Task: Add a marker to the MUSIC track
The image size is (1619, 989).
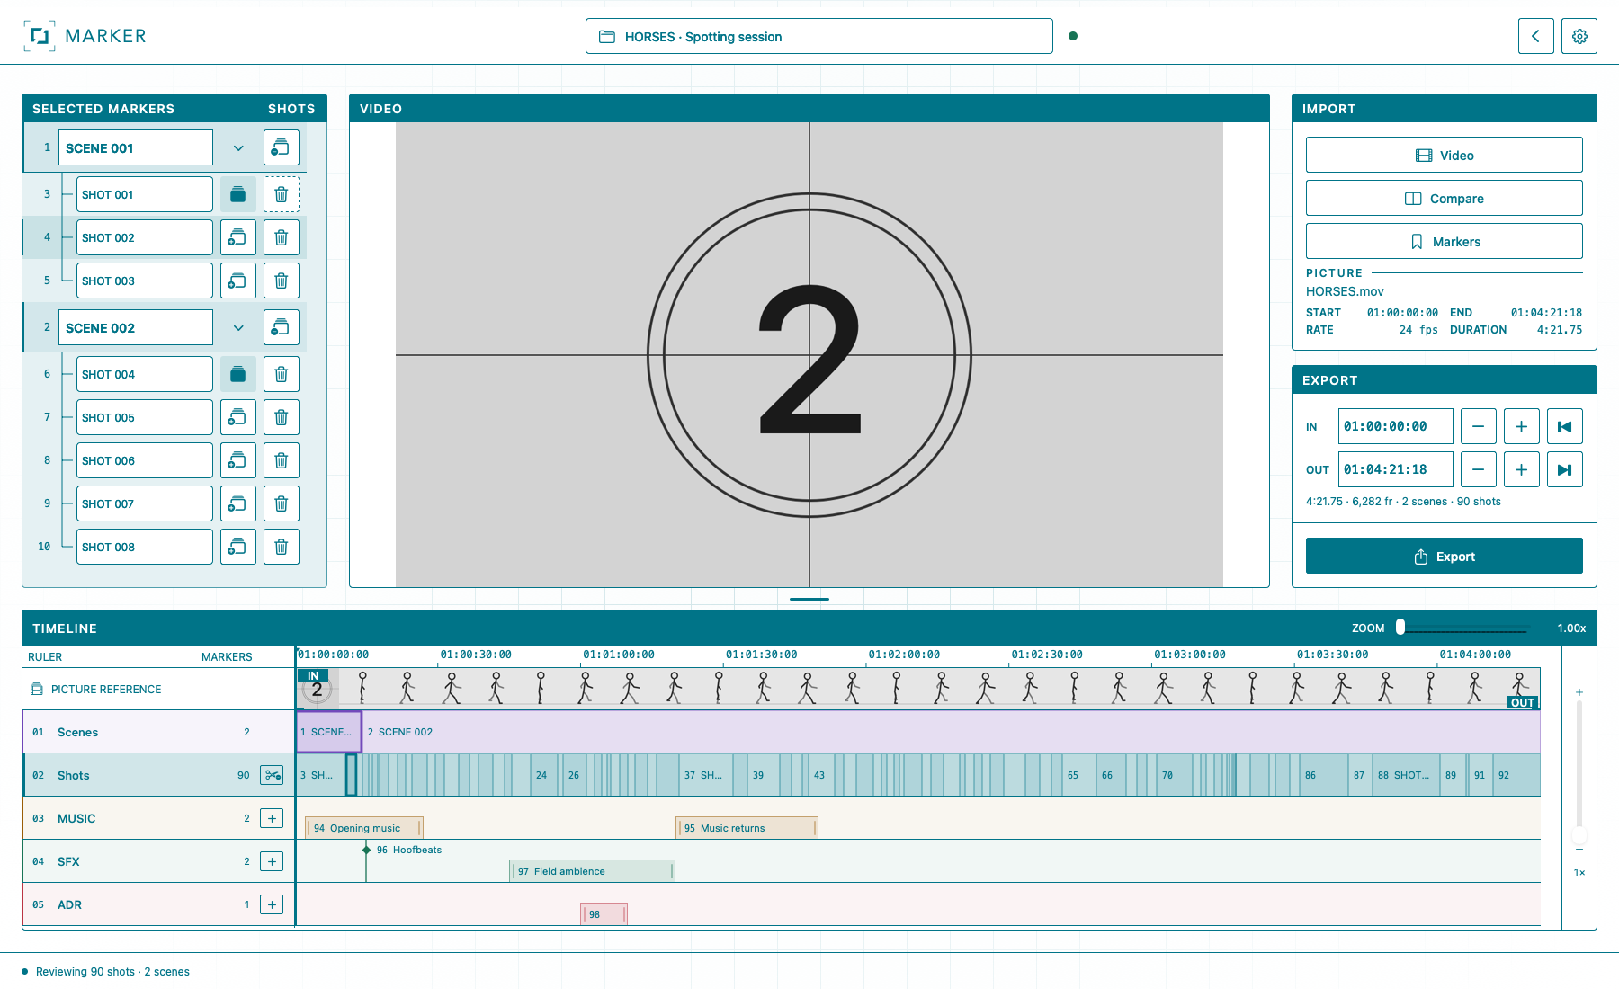Action: click(x=272, y=818)
